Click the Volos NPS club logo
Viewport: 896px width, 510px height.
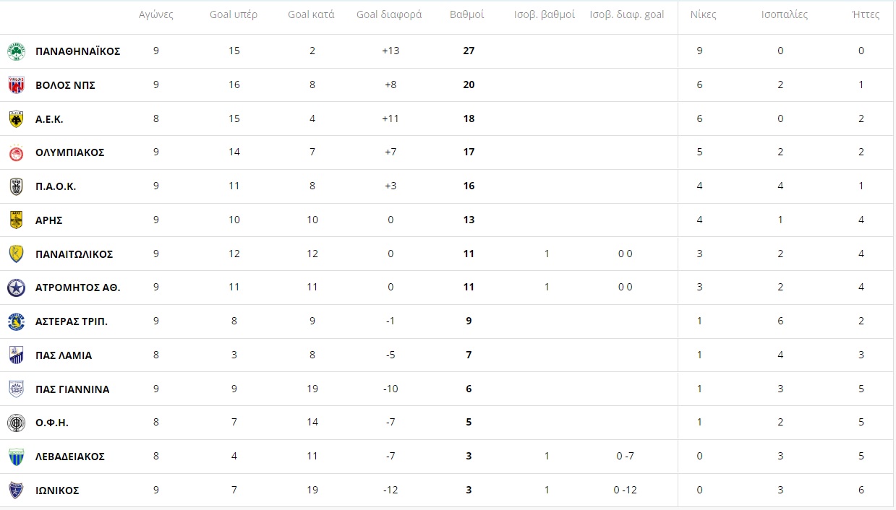(16, 85)
